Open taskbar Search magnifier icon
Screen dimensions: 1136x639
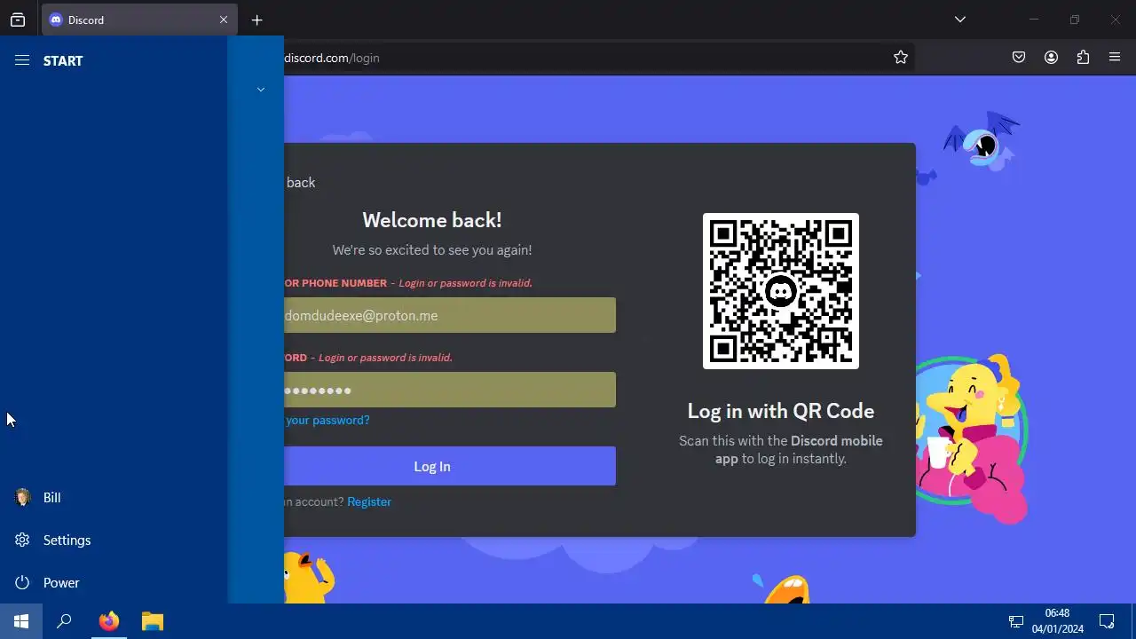(64, 621)
